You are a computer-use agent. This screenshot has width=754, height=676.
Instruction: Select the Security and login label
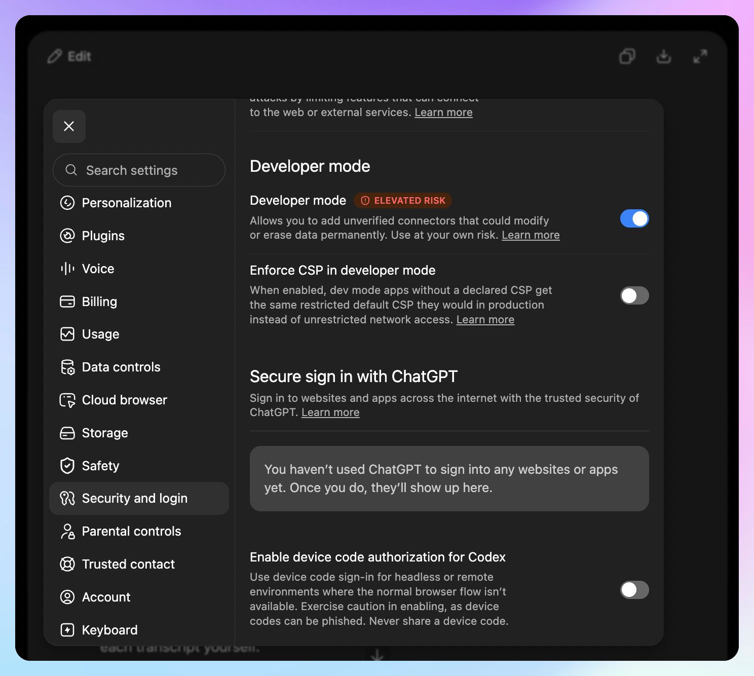pos(135,498)
